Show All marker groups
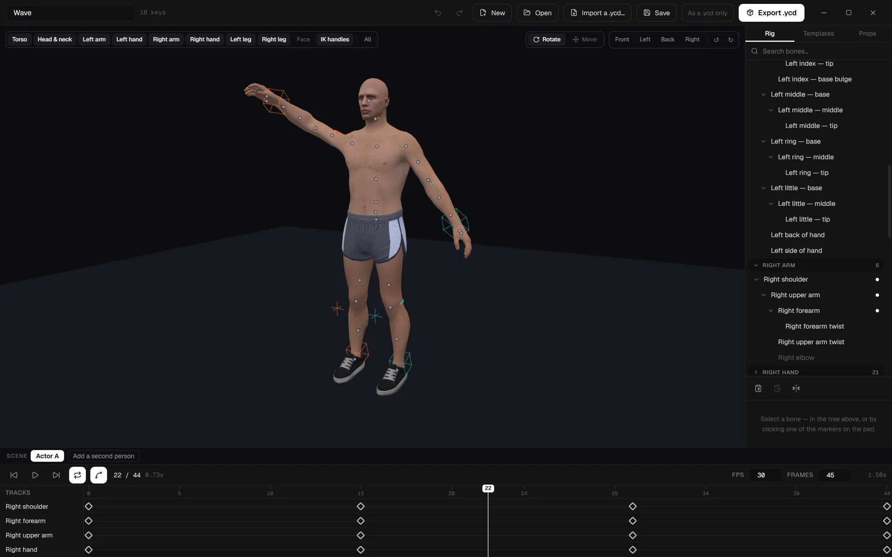Screen dimensions: 892x557 [368, 39]
